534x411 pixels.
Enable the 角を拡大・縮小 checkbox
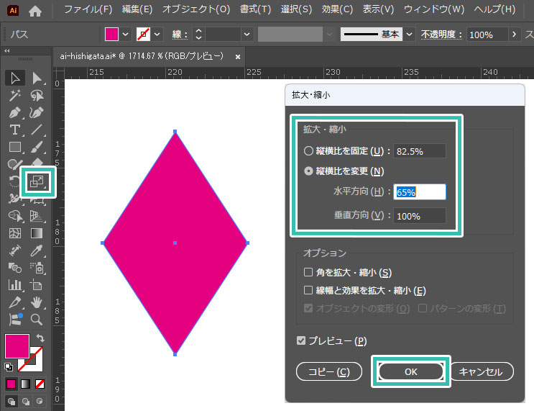pos(309,272)
